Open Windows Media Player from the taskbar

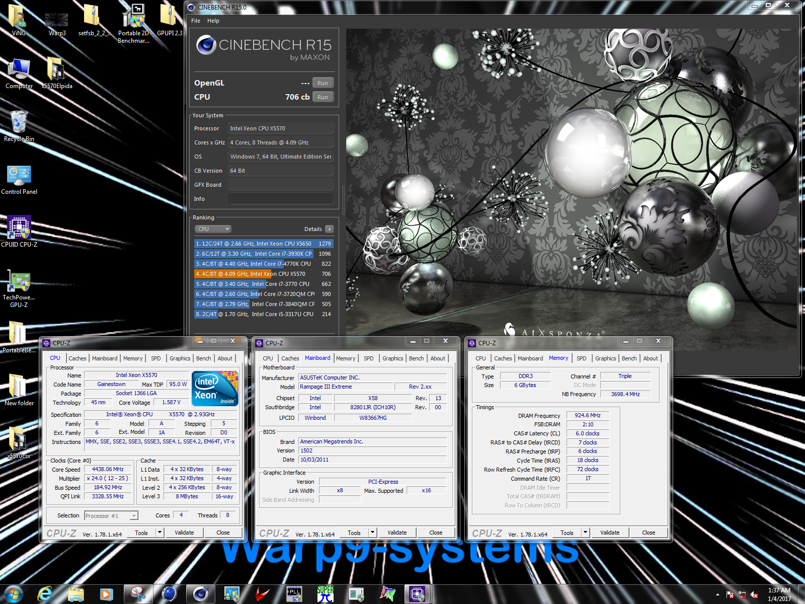106,594
